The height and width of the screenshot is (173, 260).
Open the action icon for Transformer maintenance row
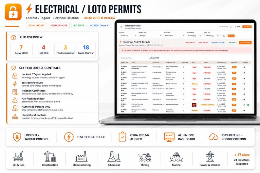(x=244, y=78)
